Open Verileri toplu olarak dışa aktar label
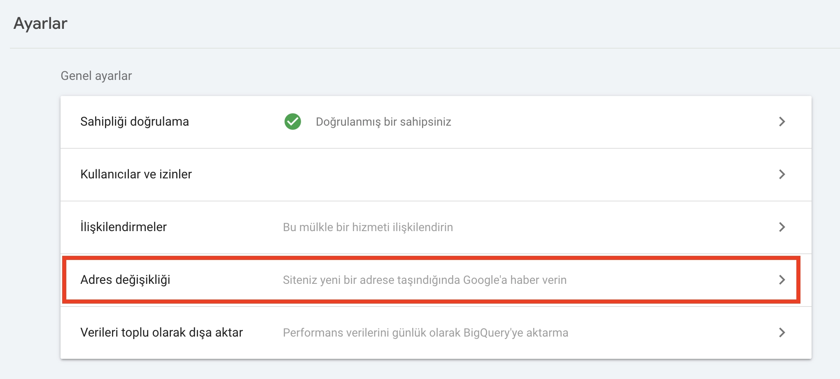This screenshot has width=840, height=379. [161, 332]
